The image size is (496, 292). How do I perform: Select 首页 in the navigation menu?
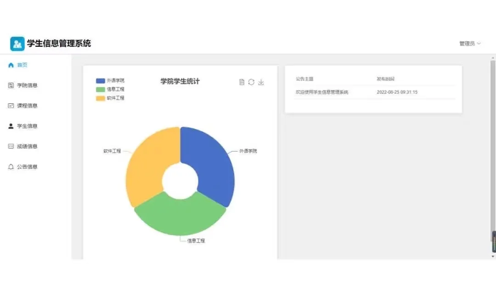pos(22,65)
